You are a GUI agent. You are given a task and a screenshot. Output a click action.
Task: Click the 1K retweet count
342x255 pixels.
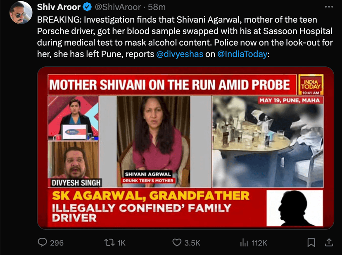click(121, 243)
